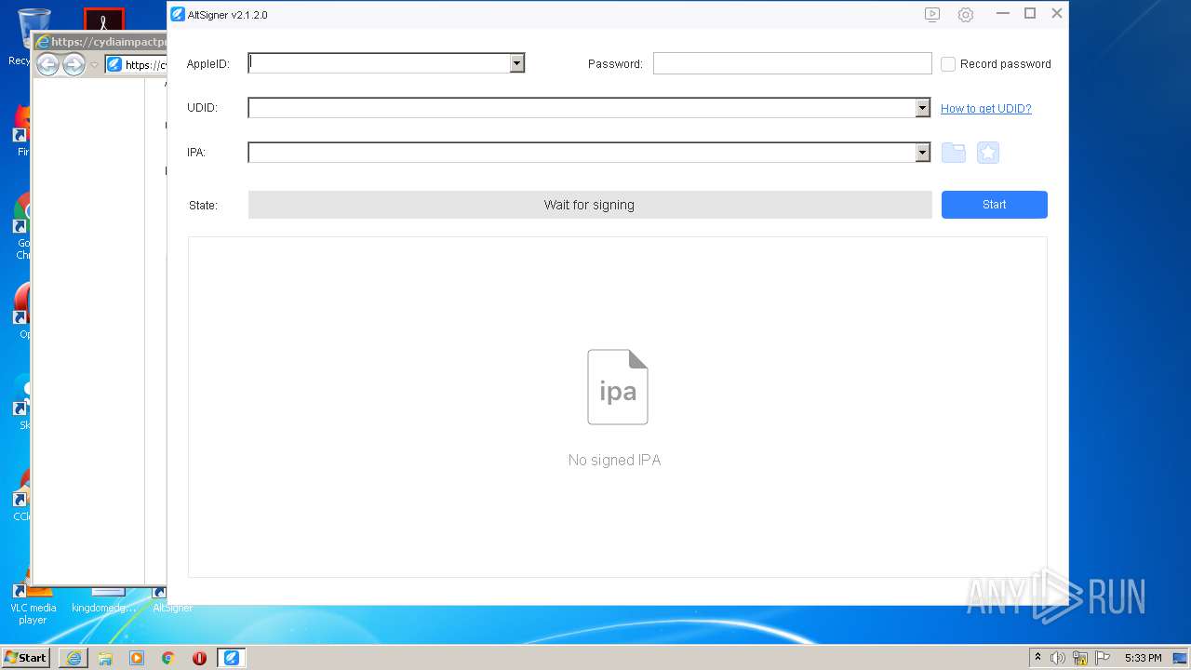The image size is (1191, 670).
Task: Select the Adobe Acrobat desktop icon
Action: coord(104,20)
